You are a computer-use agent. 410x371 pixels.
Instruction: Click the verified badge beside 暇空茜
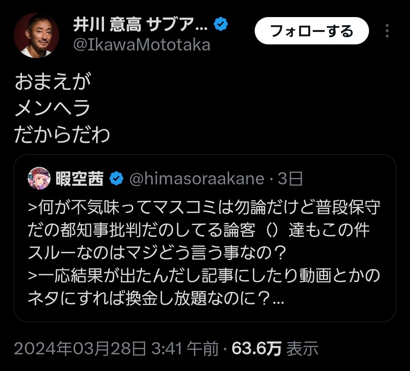117,179
